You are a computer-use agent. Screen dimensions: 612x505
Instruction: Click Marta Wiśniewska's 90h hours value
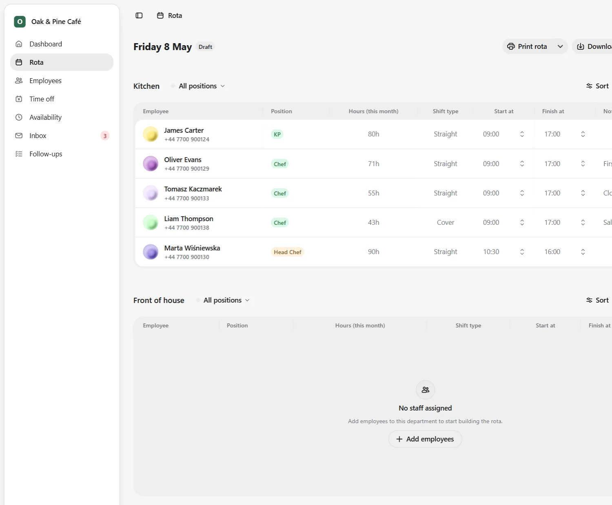(373, 252)
